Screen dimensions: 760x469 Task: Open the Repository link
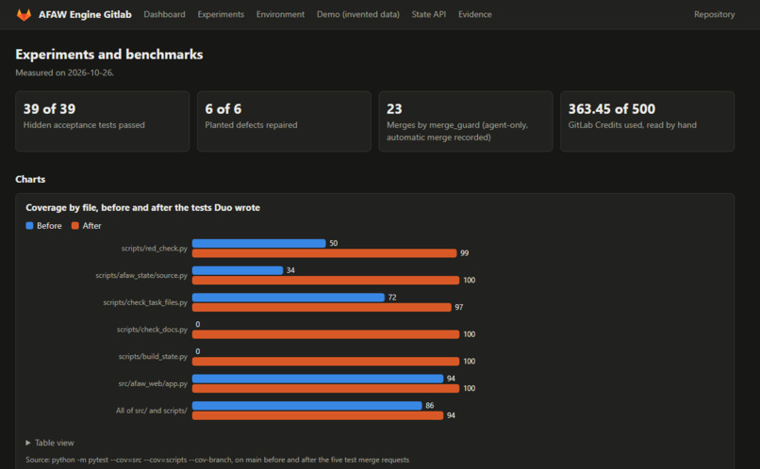click(714, 14)
